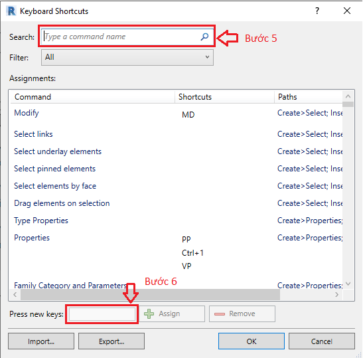Open the Filter dropdown set to All
Viewport: 363px width, 358px height.
coord(127,58)
